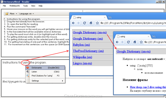Open TheFreeDictionary (en) link
The image size is (166, 98).
(88, 51)
